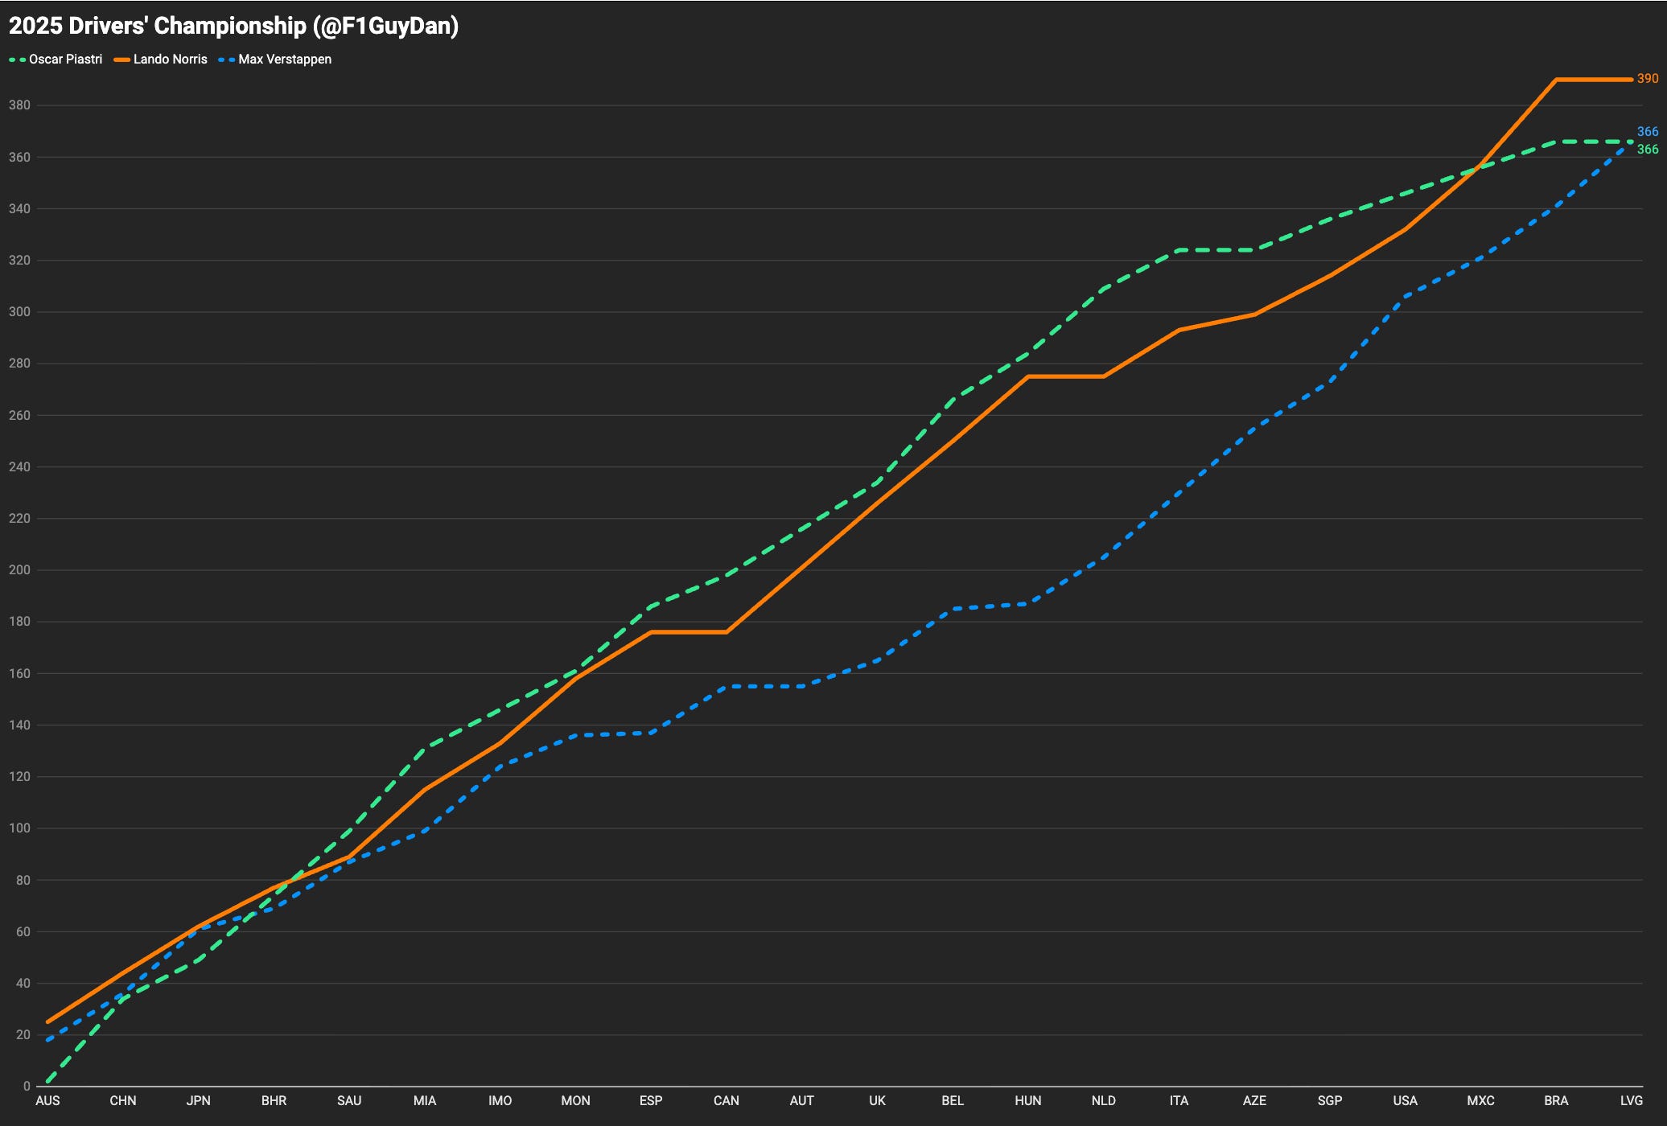1667x1126 pixels.
Task: Click the LVG x-axis label
Action: [x=1631, y=1100]
